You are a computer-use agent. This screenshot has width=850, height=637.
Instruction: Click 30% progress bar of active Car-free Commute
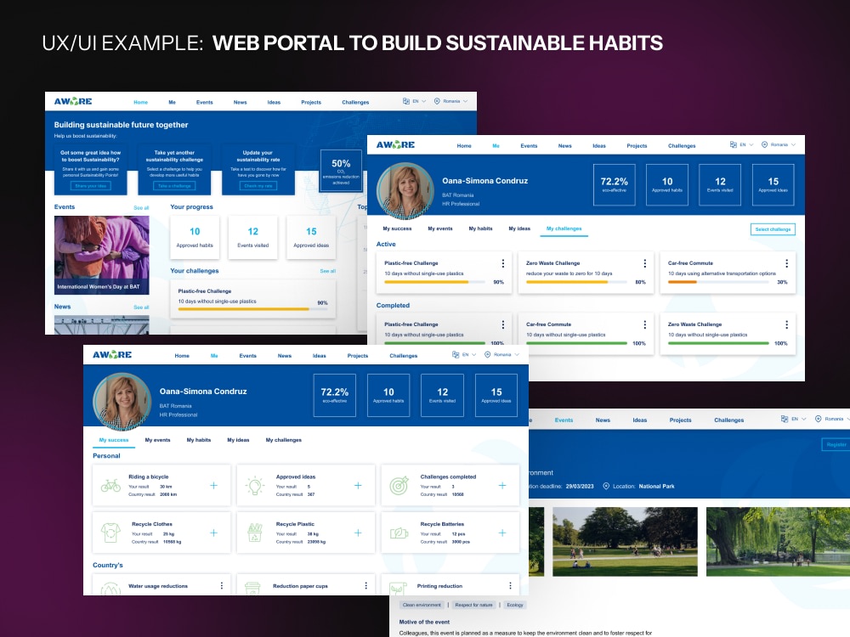(718, 282)
